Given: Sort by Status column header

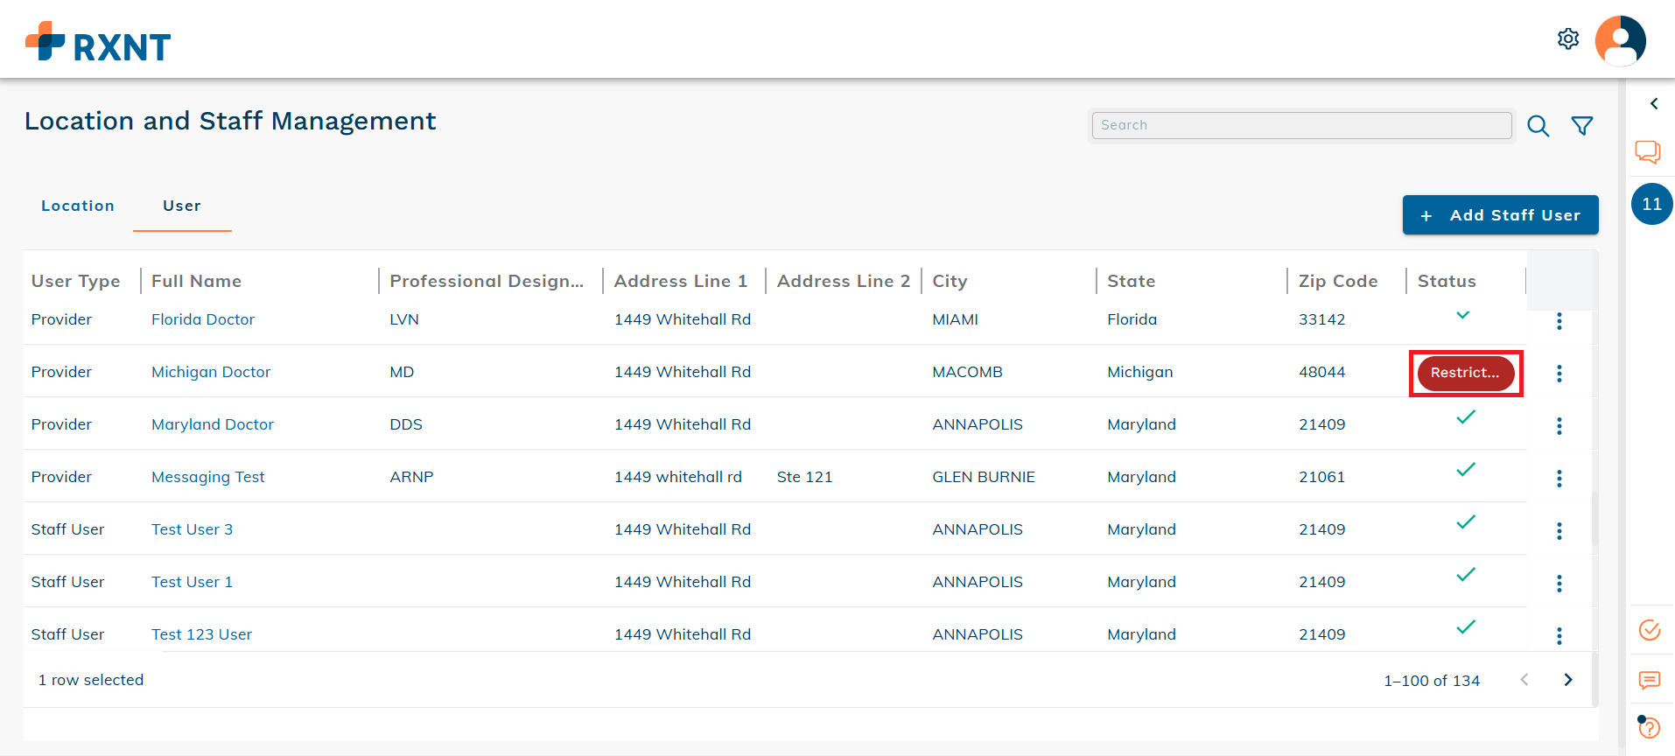Looking at the screenshot, I should (1447, 281).
